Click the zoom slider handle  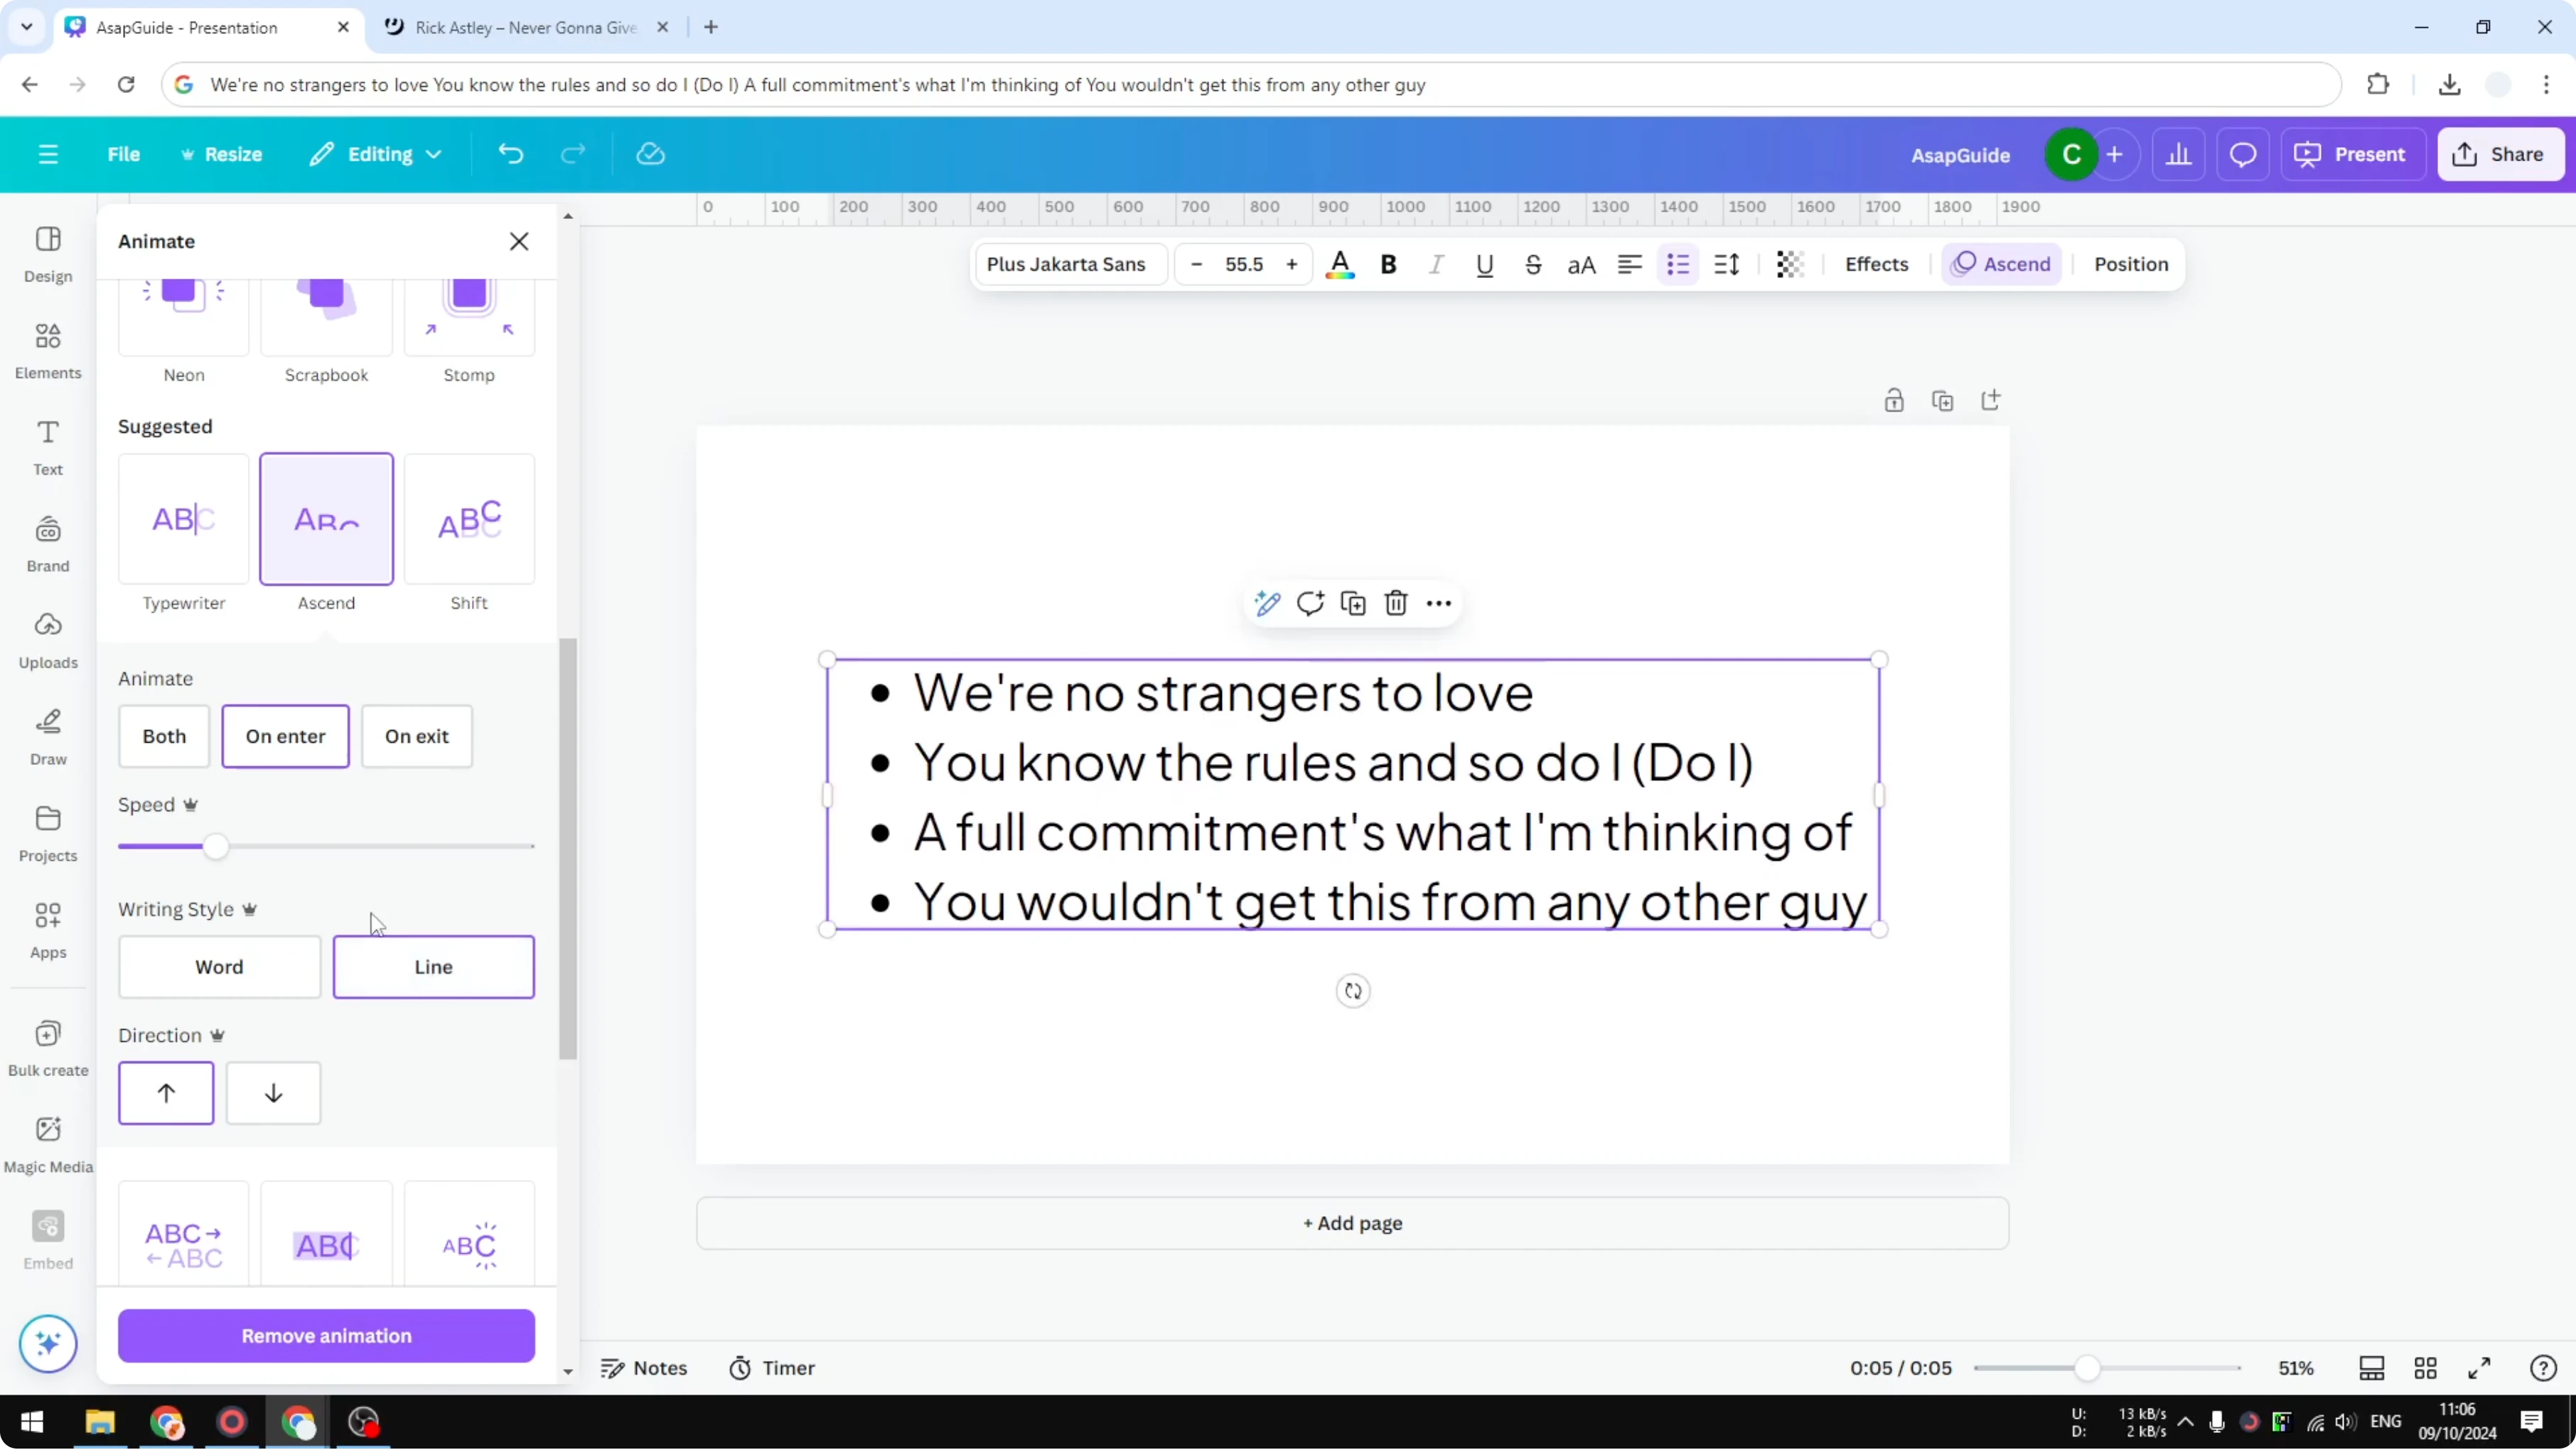2087,1369
